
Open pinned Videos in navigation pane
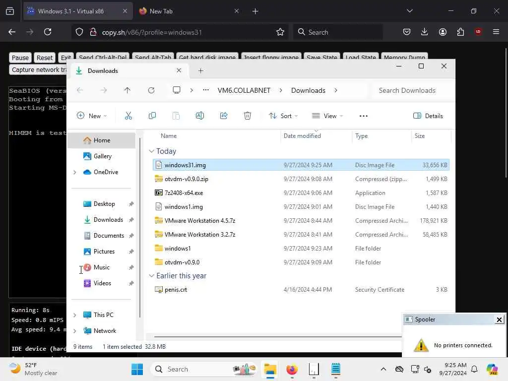102,283
